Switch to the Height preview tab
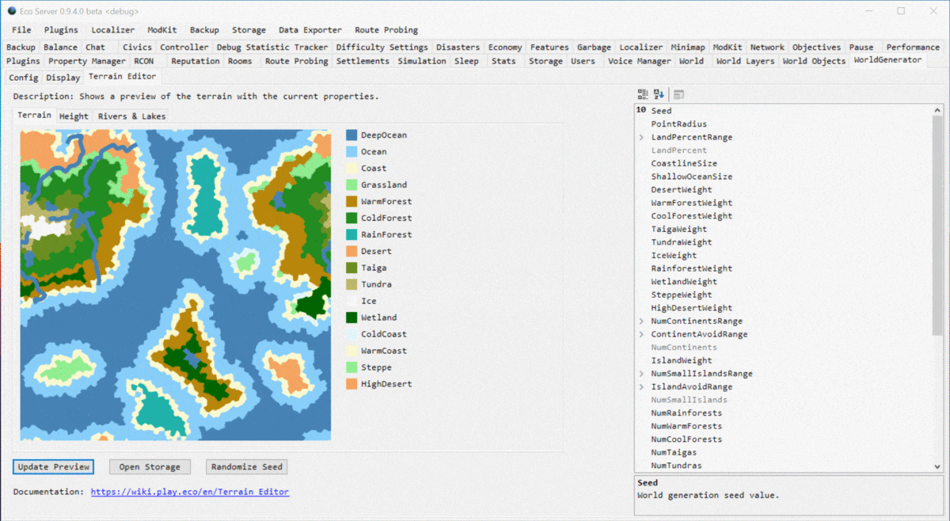950x521 pixels. tap(74, 116)
